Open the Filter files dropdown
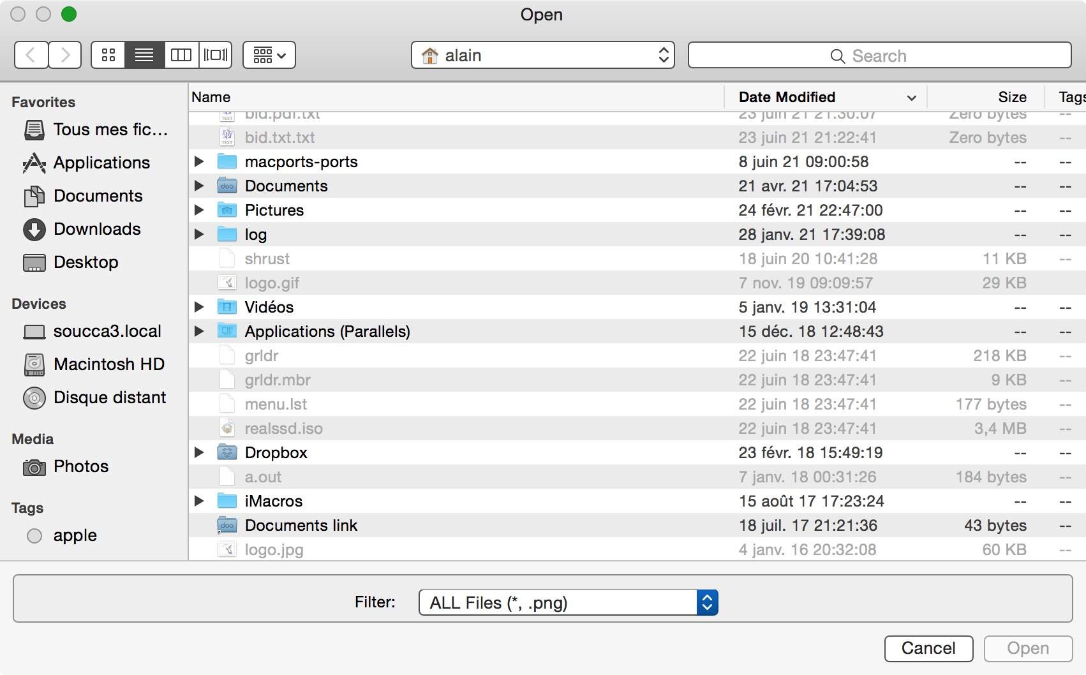 tap(568, 602)
